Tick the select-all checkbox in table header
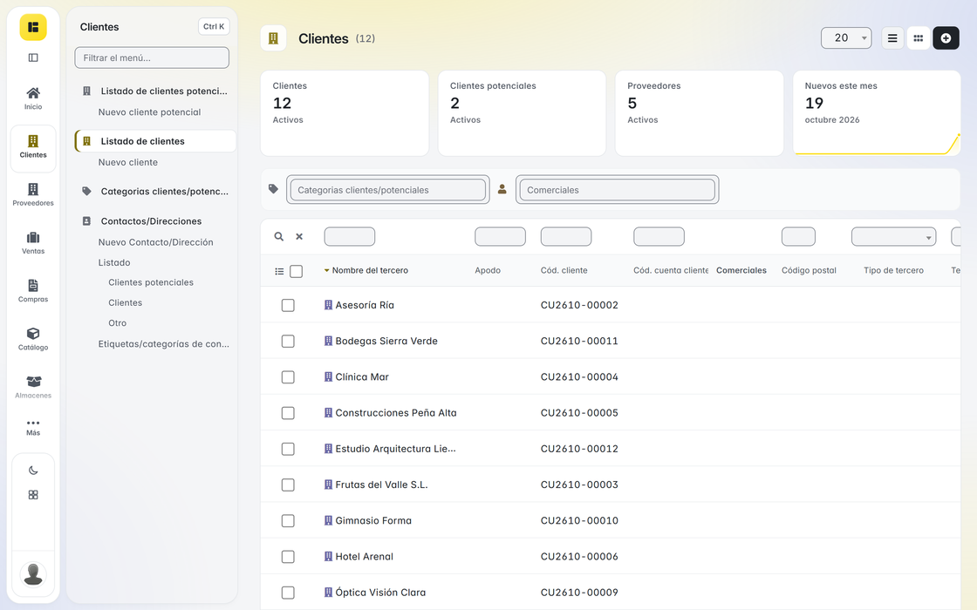This screenshot has width=977, height=610. (297, 271)
